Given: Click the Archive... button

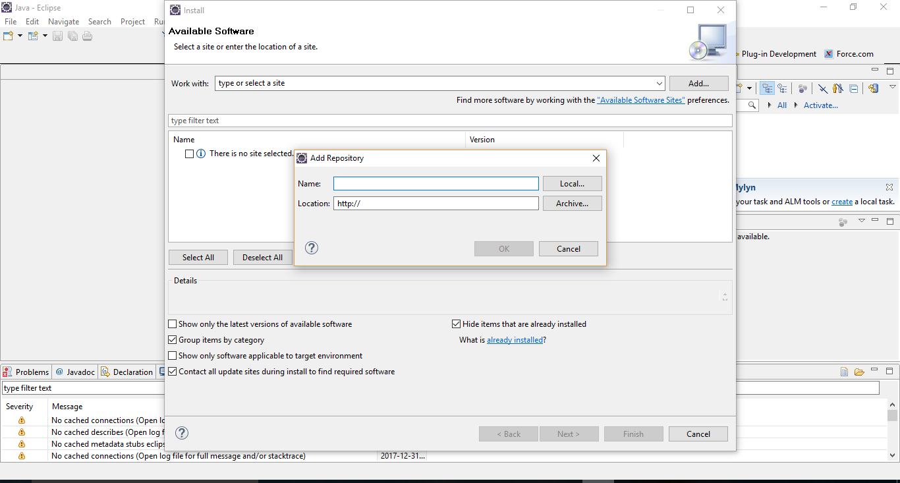Looking at the screenshot, I should pyautogui.click(x=572, y=204).
